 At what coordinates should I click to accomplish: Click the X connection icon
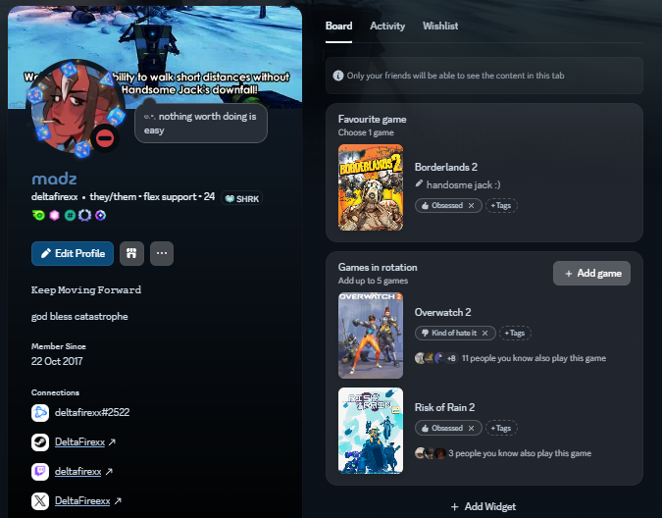40,501
